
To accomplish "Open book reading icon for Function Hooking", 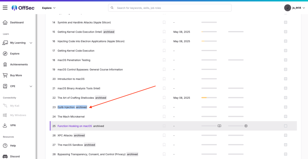I will [219, 126].
